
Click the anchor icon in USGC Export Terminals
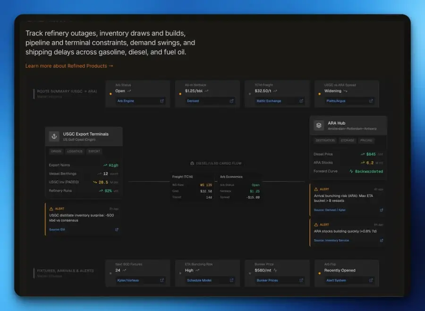click(54, 136)
